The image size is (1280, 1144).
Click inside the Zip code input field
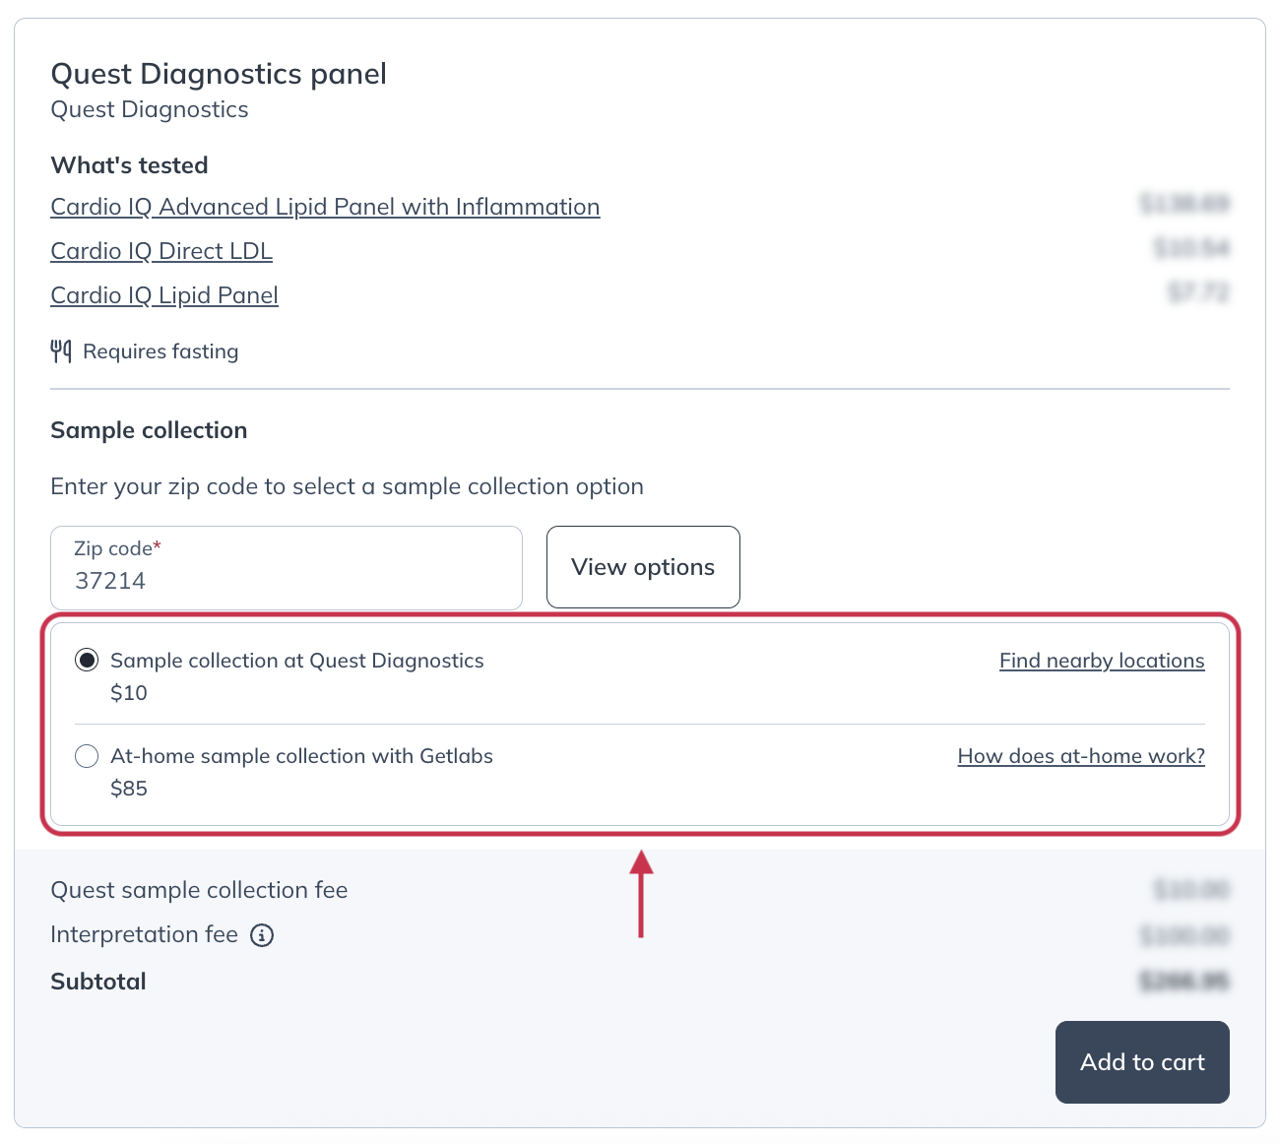click(x=286, y=580)
